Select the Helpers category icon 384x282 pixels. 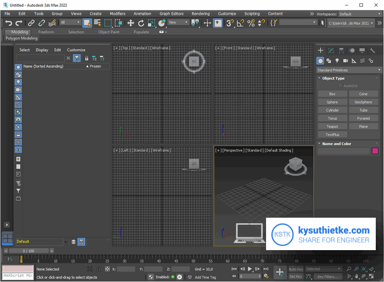[354, 60]
